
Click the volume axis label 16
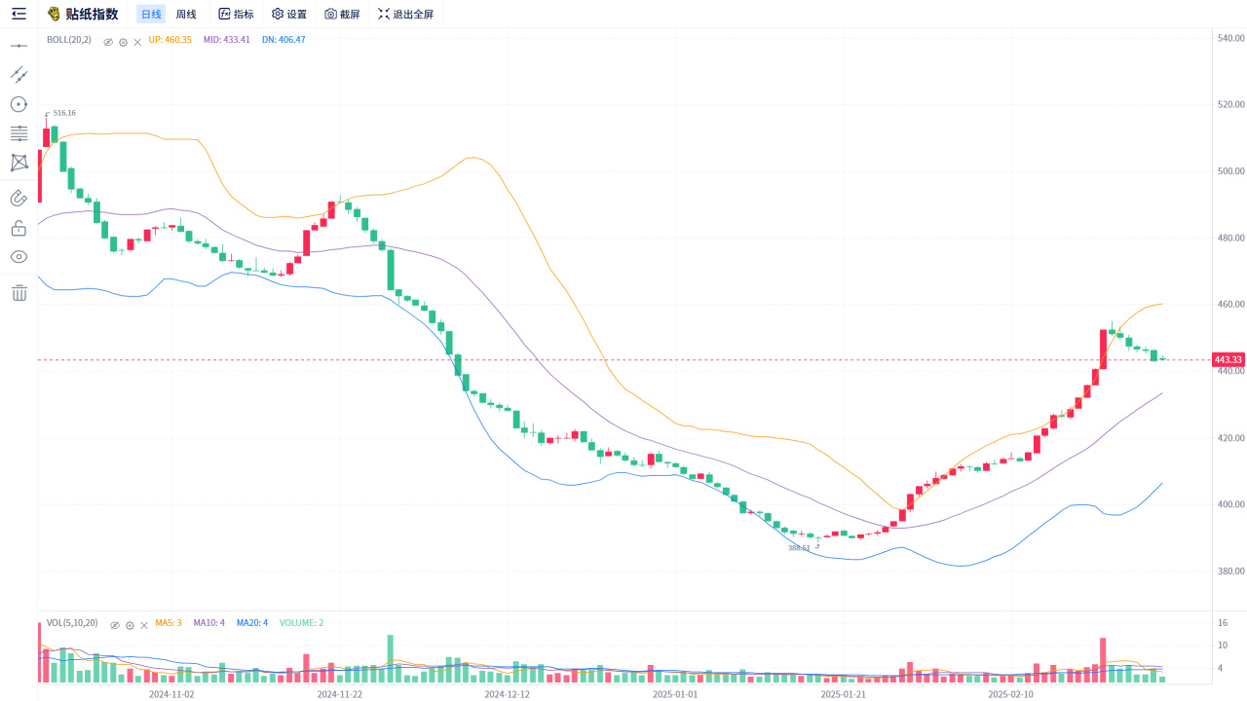point(1223,623)
